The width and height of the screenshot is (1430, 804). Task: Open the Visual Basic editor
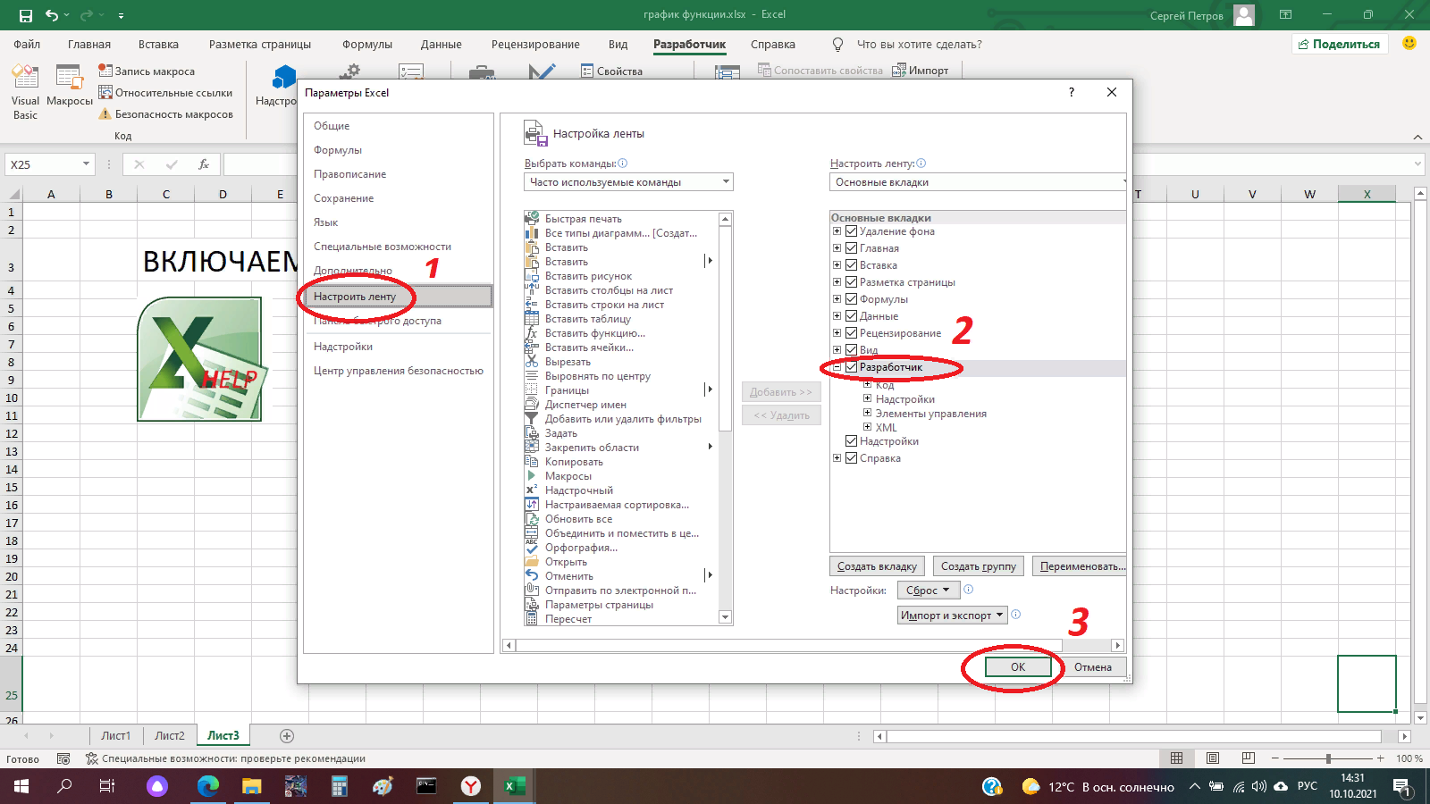click(25, 92)
